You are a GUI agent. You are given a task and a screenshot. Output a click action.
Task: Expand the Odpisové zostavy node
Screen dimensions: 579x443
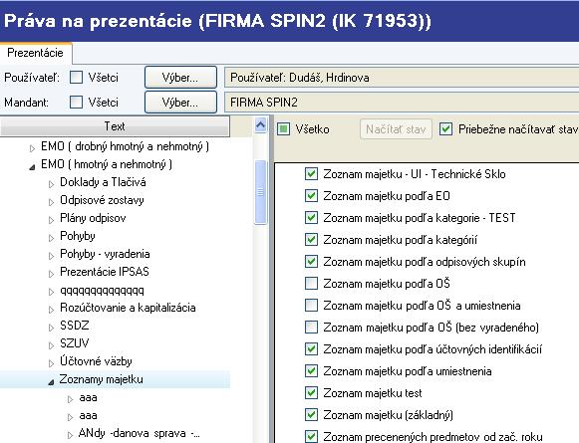[52, 202]
